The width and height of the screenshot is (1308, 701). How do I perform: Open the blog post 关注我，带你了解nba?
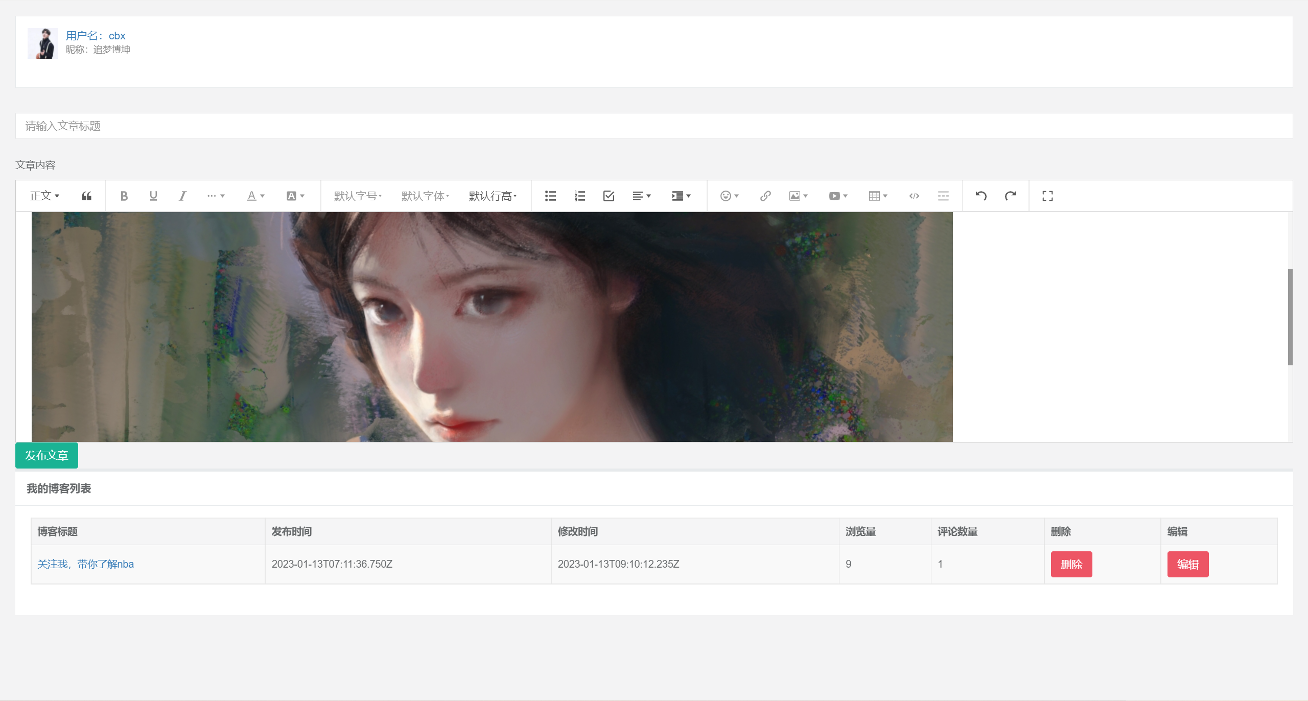86,564
